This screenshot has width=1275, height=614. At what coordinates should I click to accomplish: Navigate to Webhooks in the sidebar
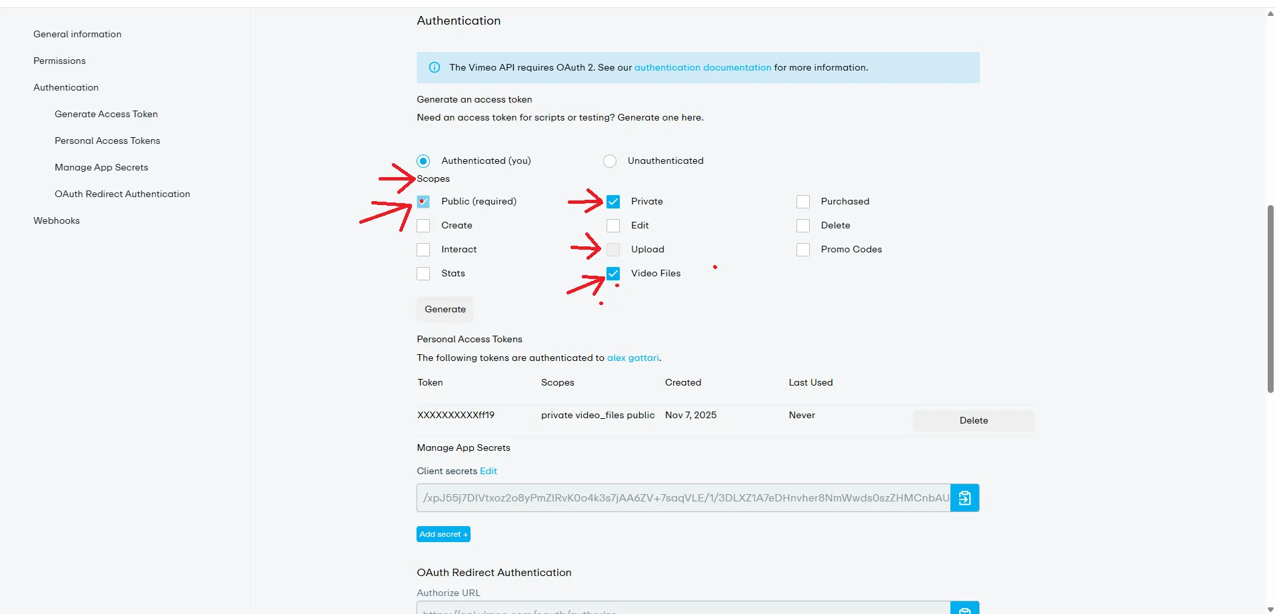point(57,220)
